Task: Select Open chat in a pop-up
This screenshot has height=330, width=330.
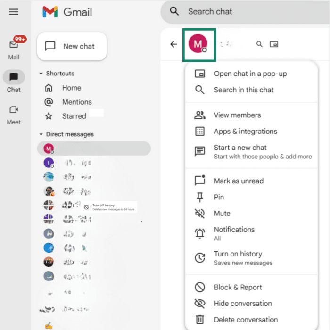Action: [x=251, y=74]
